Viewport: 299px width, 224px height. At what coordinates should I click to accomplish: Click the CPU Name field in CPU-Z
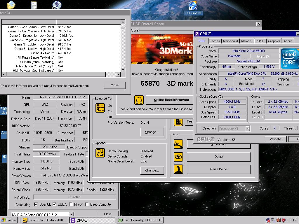click(x=249, y=51)
